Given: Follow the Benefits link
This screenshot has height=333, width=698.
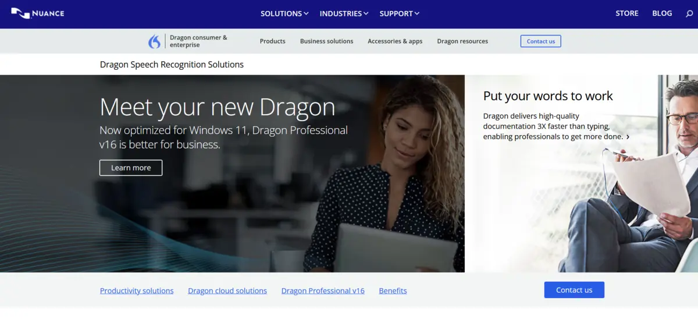Looking at the screenshot, I should tap(393, 291).
